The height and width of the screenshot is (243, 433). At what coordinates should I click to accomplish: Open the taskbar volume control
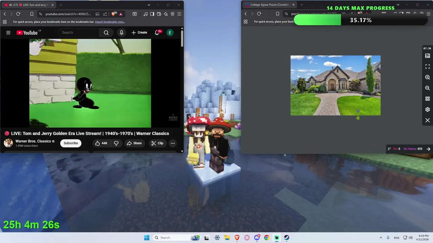click(410, 238)
